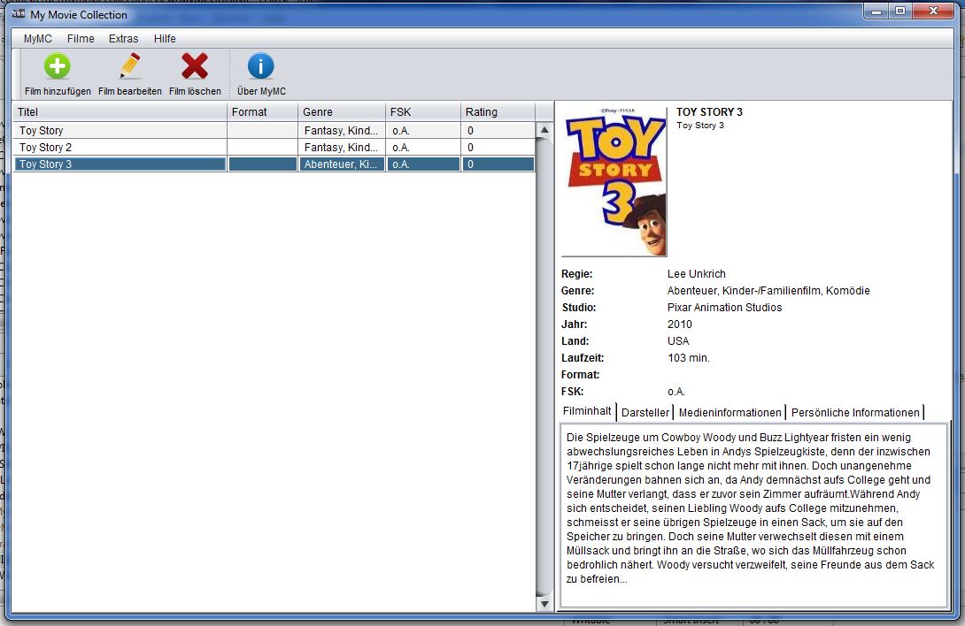The image size is (965, 626).
Task: Click the pencil Film bearbeiten icon
Action: pos(130,65)
